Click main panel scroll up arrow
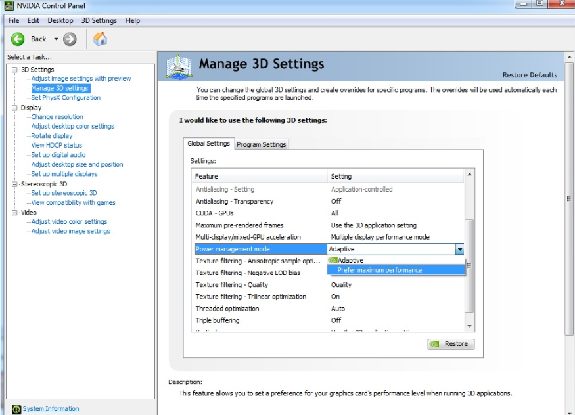This screenshot has width=575, height=415. pos(569,58)
